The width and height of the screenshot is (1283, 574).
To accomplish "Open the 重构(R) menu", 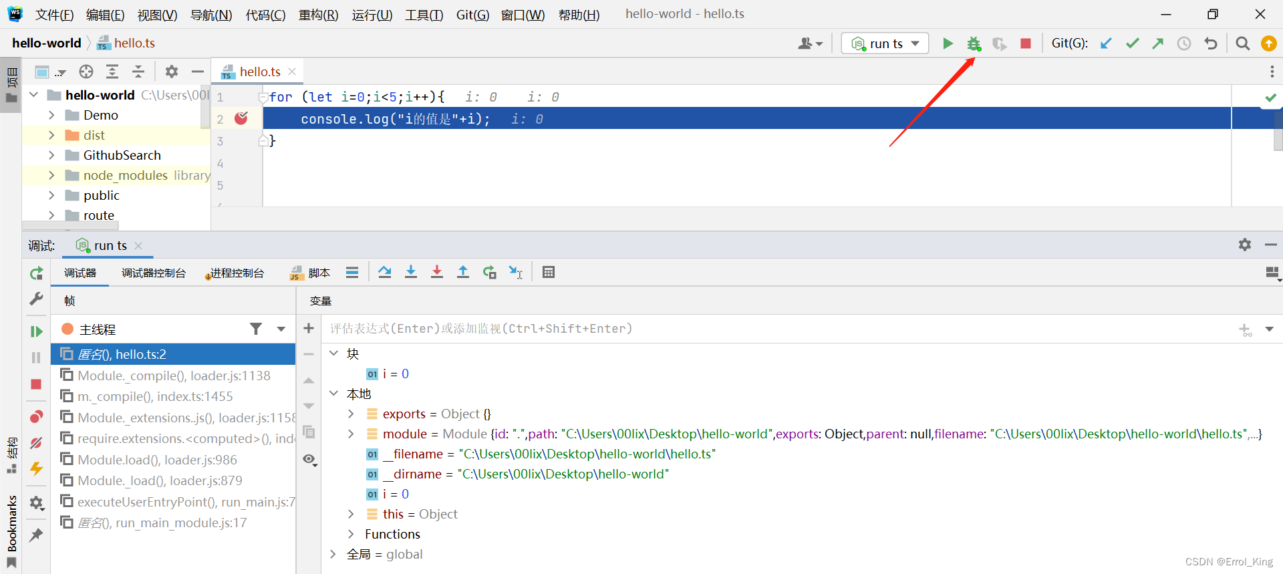I will click(318, 15).
